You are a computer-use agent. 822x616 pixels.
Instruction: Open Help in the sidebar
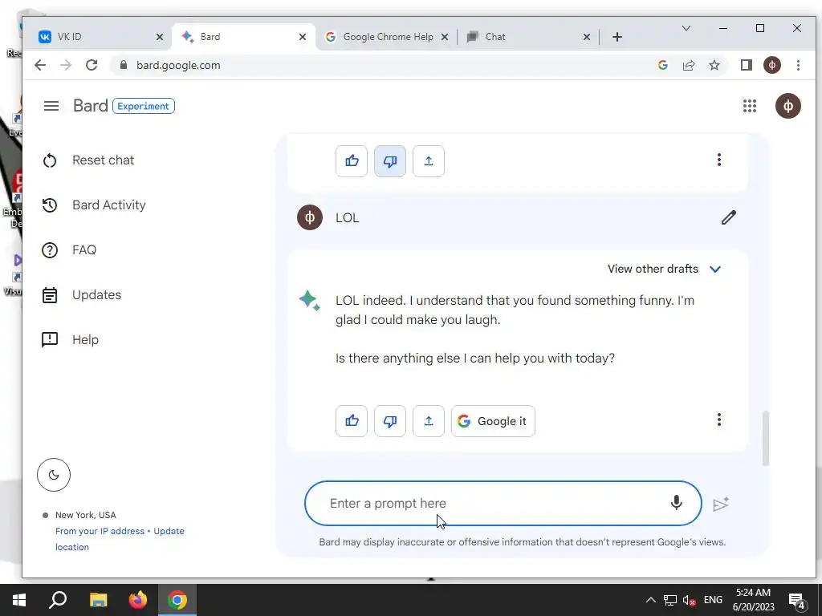tap(71, 340)
